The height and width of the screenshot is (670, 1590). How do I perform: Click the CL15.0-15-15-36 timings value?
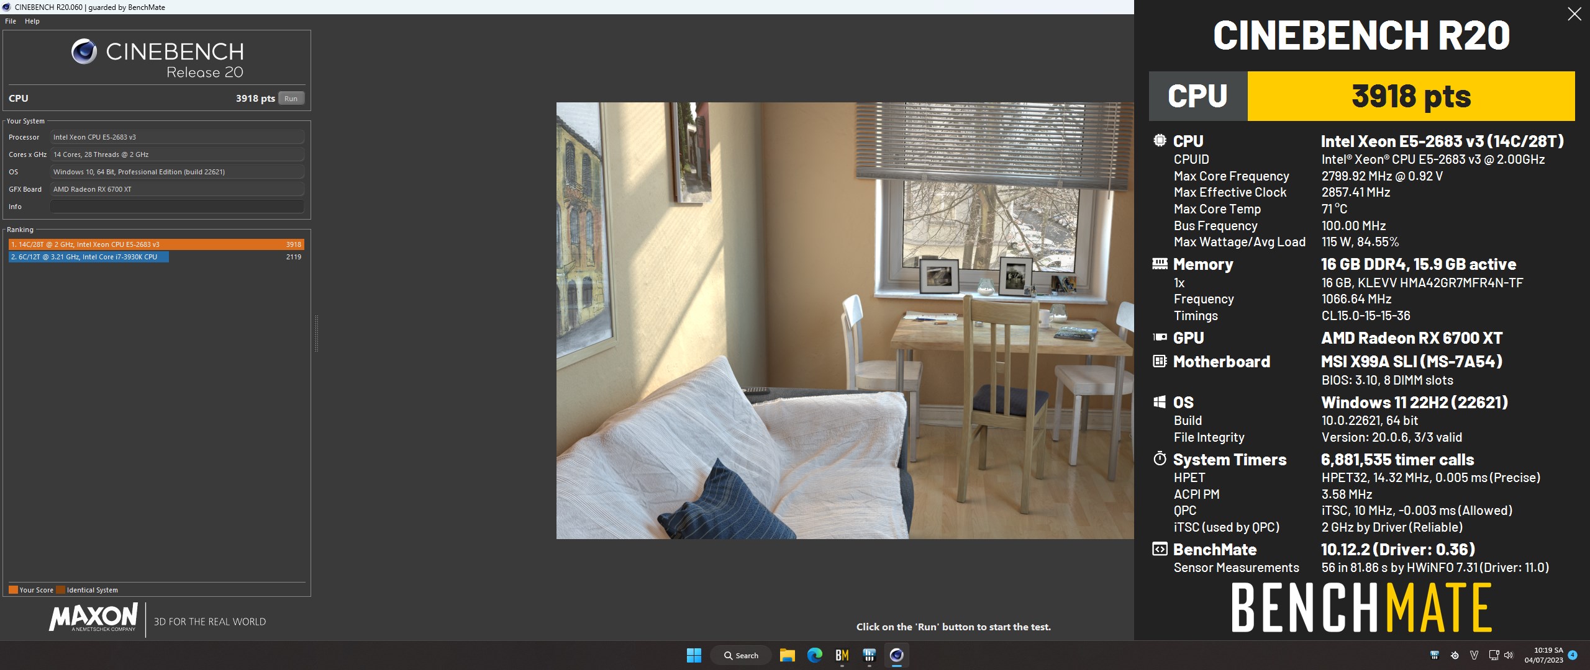(1366, 316)
